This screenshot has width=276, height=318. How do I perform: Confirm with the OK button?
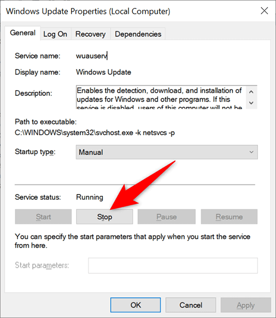click(x=136, y=305)
